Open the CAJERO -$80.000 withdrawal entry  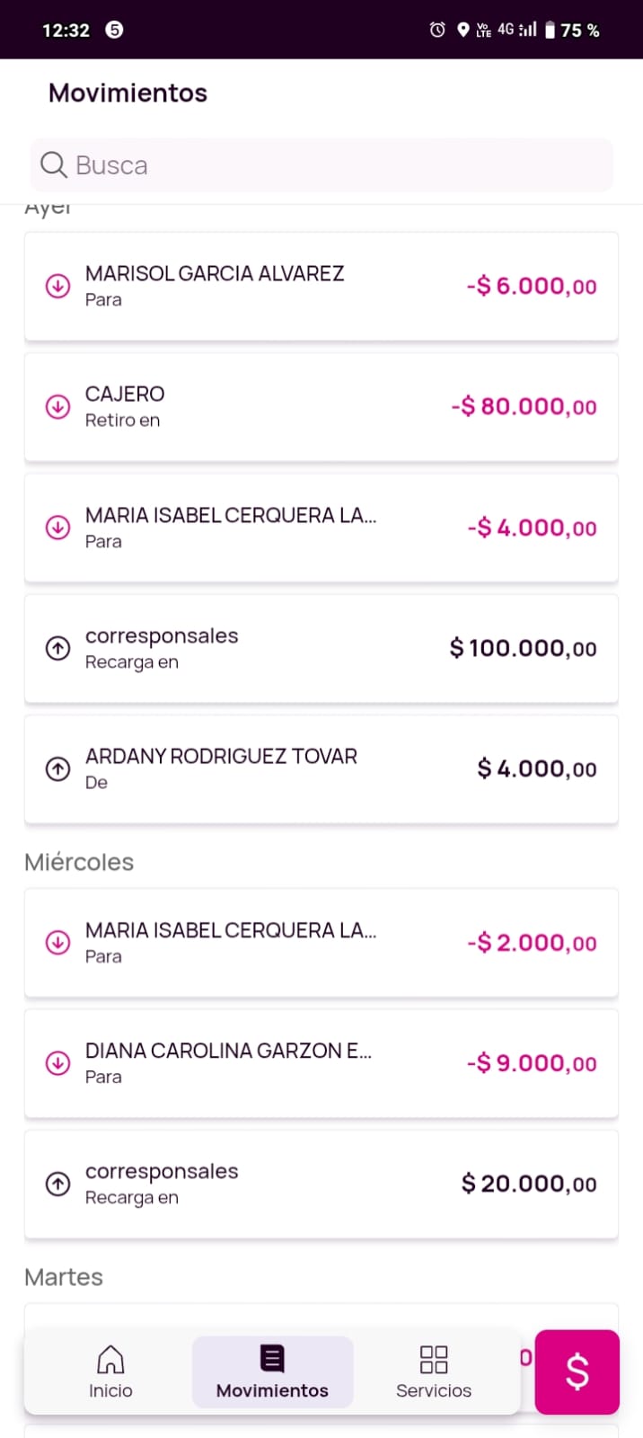click(x=321, y=407)
